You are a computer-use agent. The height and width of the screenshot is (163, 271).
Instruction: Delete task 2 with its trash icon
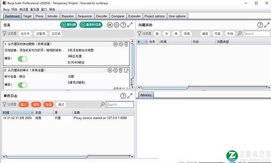tap(121, 70)
